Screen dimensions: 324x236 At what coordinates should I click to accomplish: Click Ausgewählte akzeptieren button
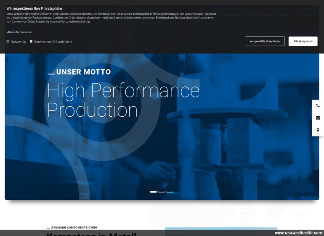[x=265, y=41]
